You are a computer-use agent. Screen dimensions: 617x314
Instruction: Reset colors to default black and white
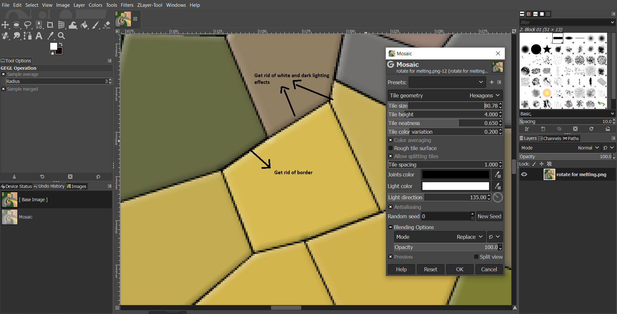pyautogui.click(x=52, y=53)
